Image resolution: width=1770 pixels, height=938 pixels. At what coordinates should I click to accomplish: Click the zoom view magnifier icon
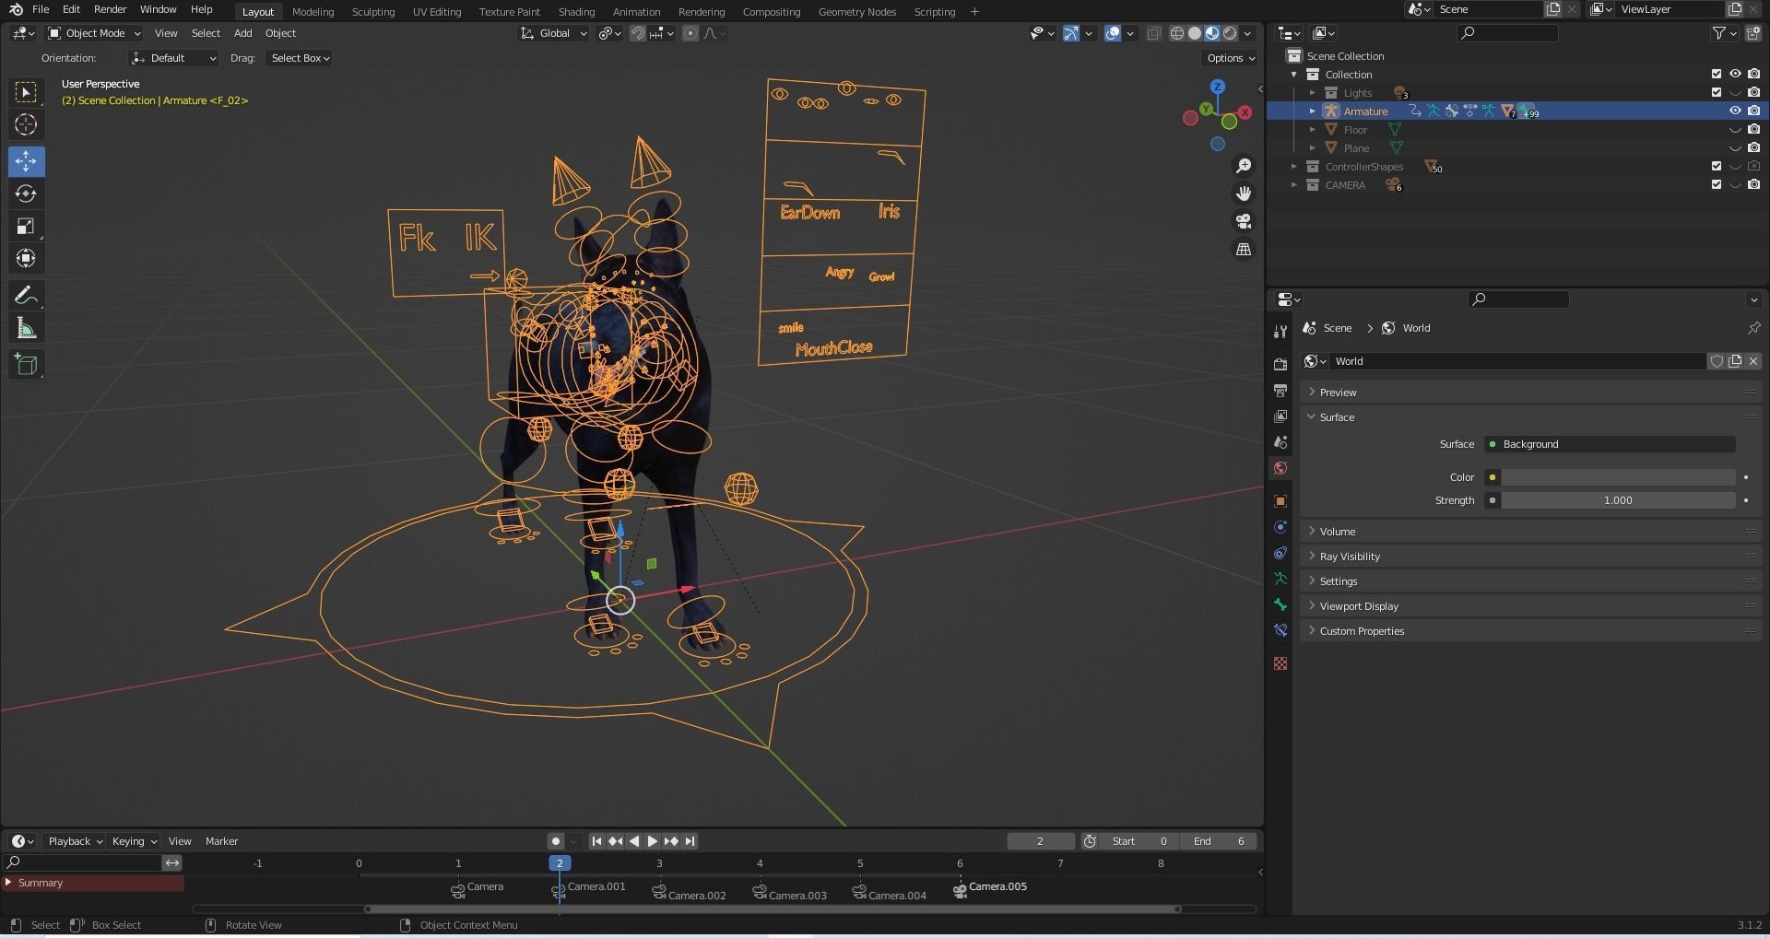[x=1244, y=166]
